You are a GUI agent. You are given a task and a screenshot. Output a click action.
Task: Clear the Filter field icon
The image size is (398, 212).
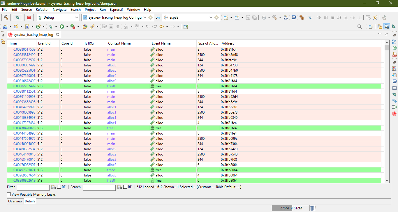coord(53,187)
